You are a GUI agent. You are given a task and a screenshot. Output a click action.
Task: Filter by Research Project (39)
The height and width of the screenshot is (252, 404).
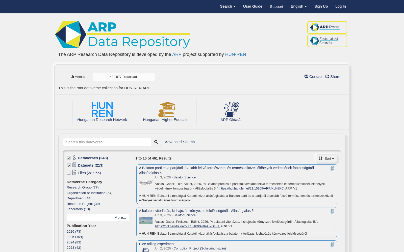click(x=83, y=204)
